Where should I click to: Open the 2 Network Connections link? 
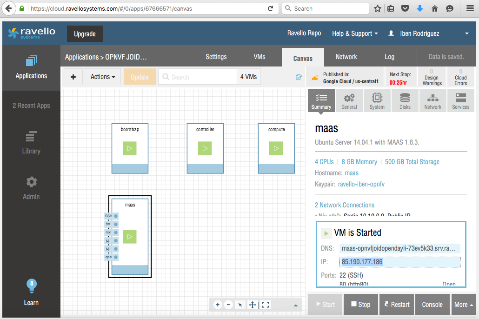[345, 205]
